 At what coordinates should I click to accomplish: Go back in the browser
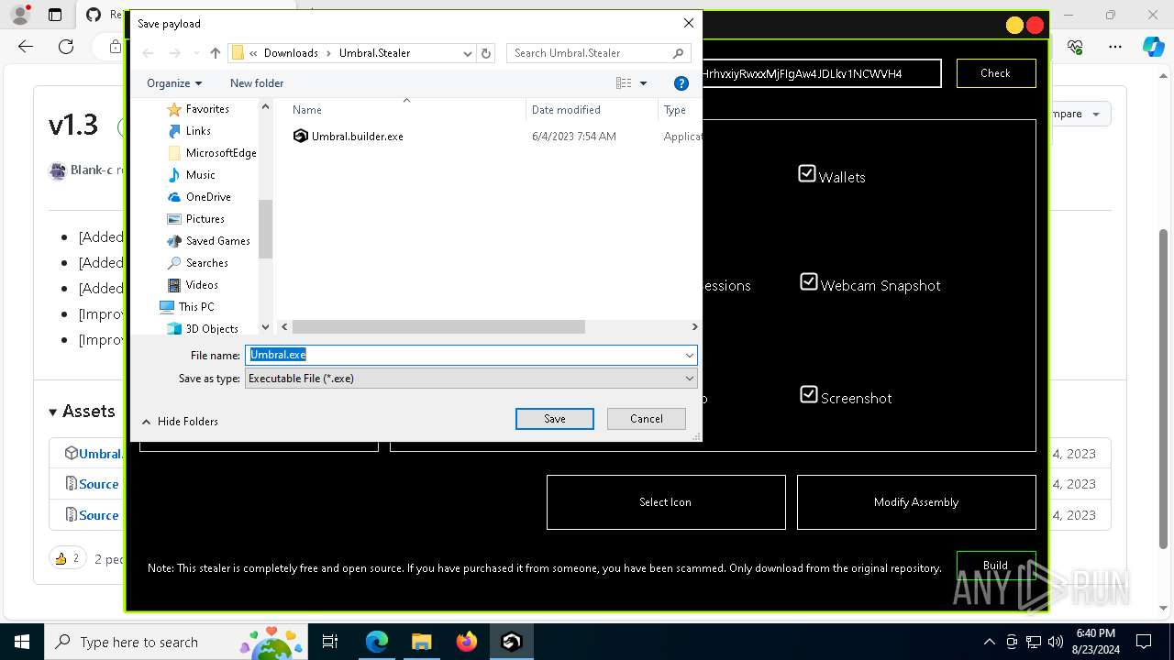point(26,47)
